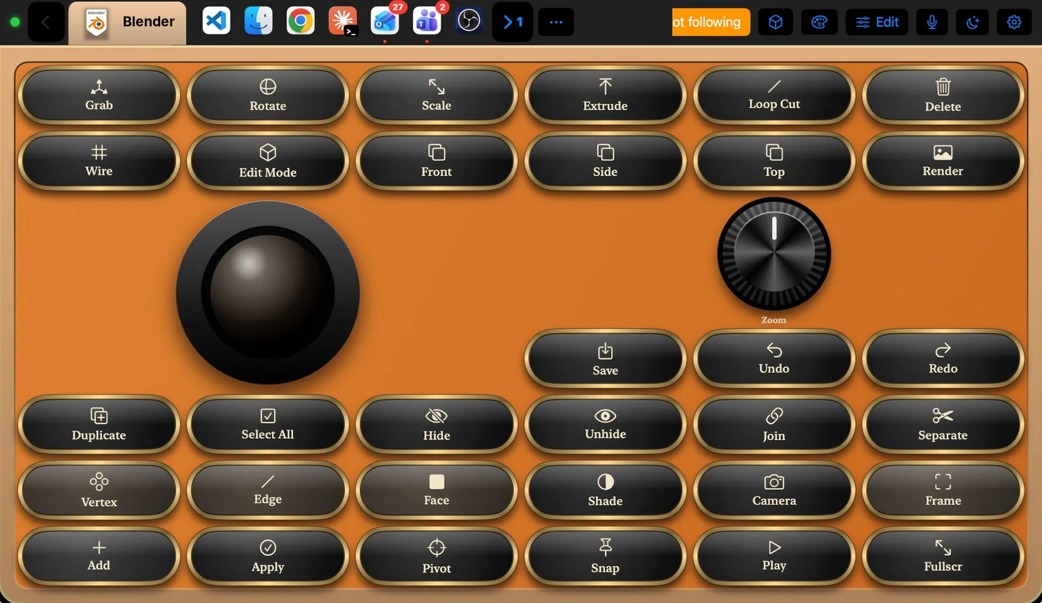Separate the selection with scissors button
The width and height of the screenshot is (1042, 603).
click(x=943, y=425)
